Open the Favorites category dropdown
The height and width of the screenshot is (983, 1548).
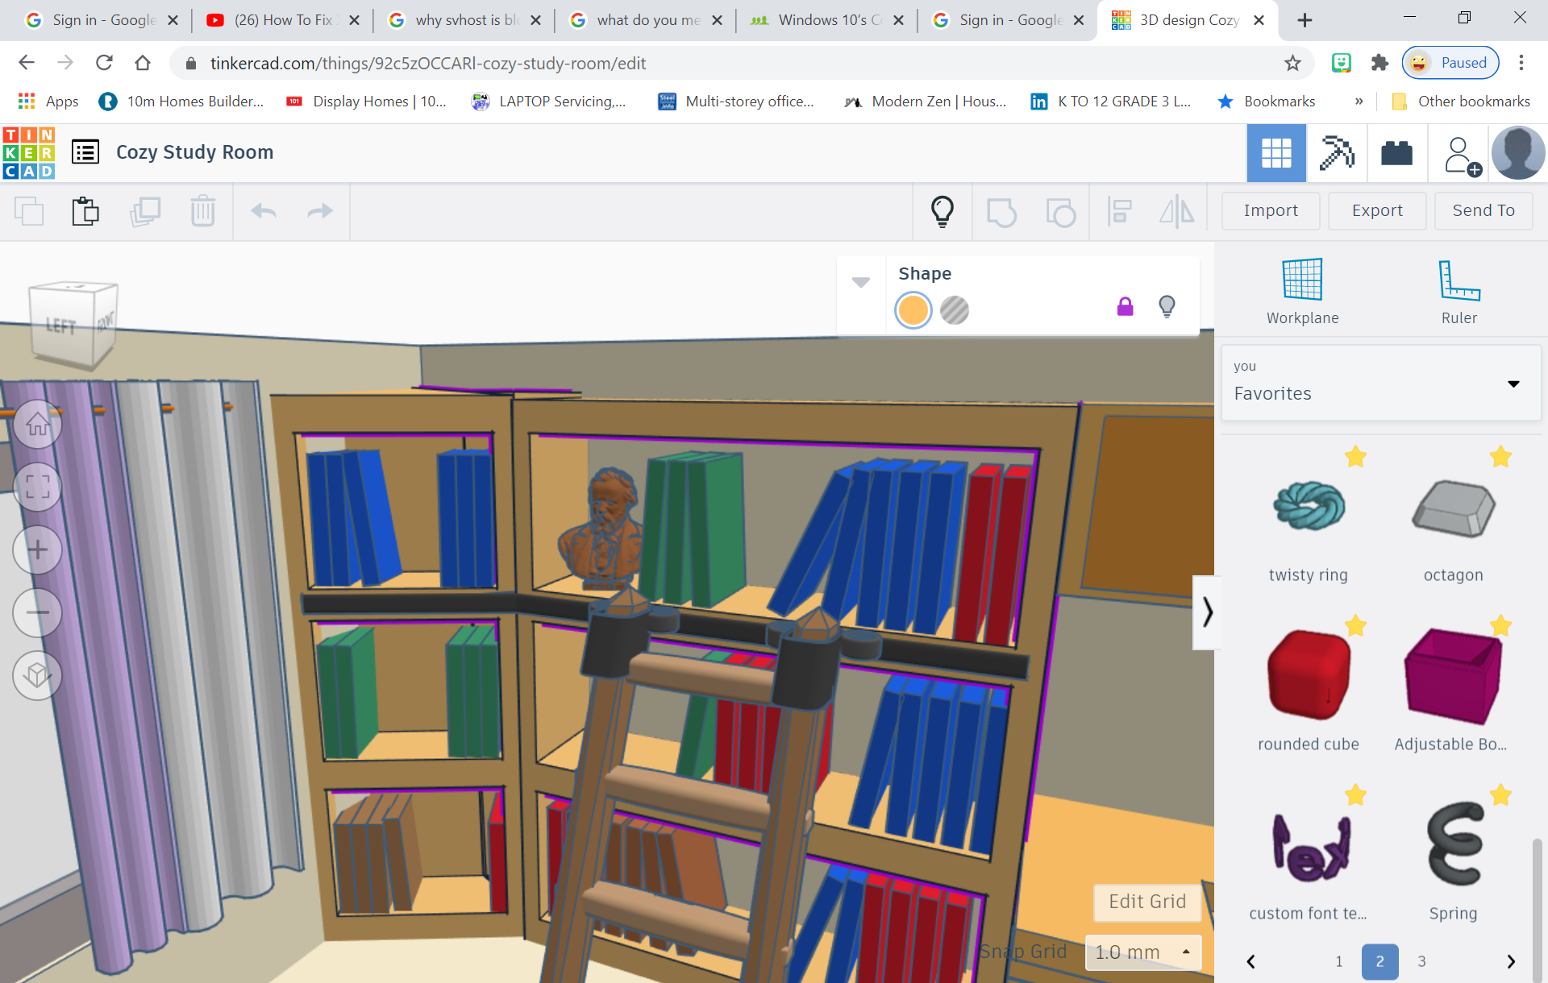pyautogui.click(x=1513, y=384)
